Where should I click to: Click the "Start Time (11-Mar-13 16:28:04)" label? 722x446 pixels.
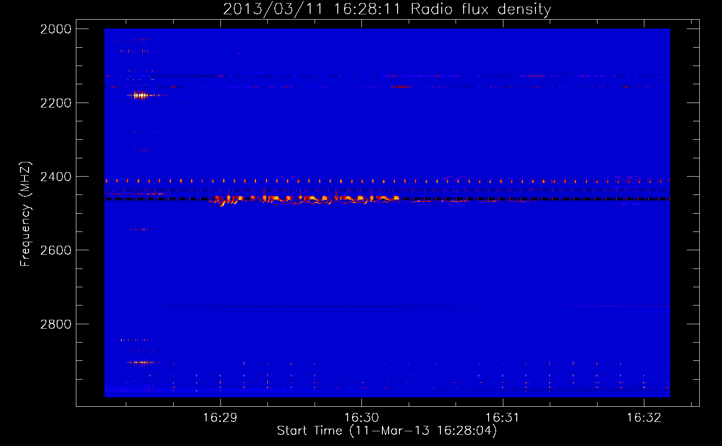pos(387,431)
